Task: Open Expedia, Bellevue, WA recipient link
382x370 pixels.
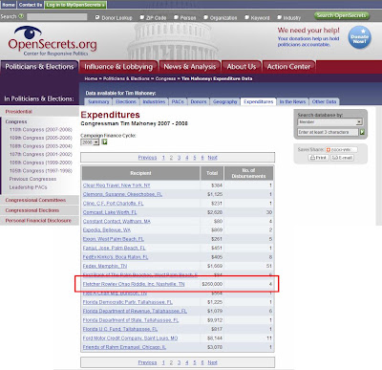Action: (107, 229)
